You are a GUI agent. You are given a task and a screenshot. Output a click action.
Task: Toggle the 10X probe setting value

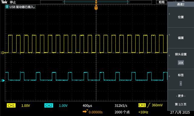click(181, 63)
